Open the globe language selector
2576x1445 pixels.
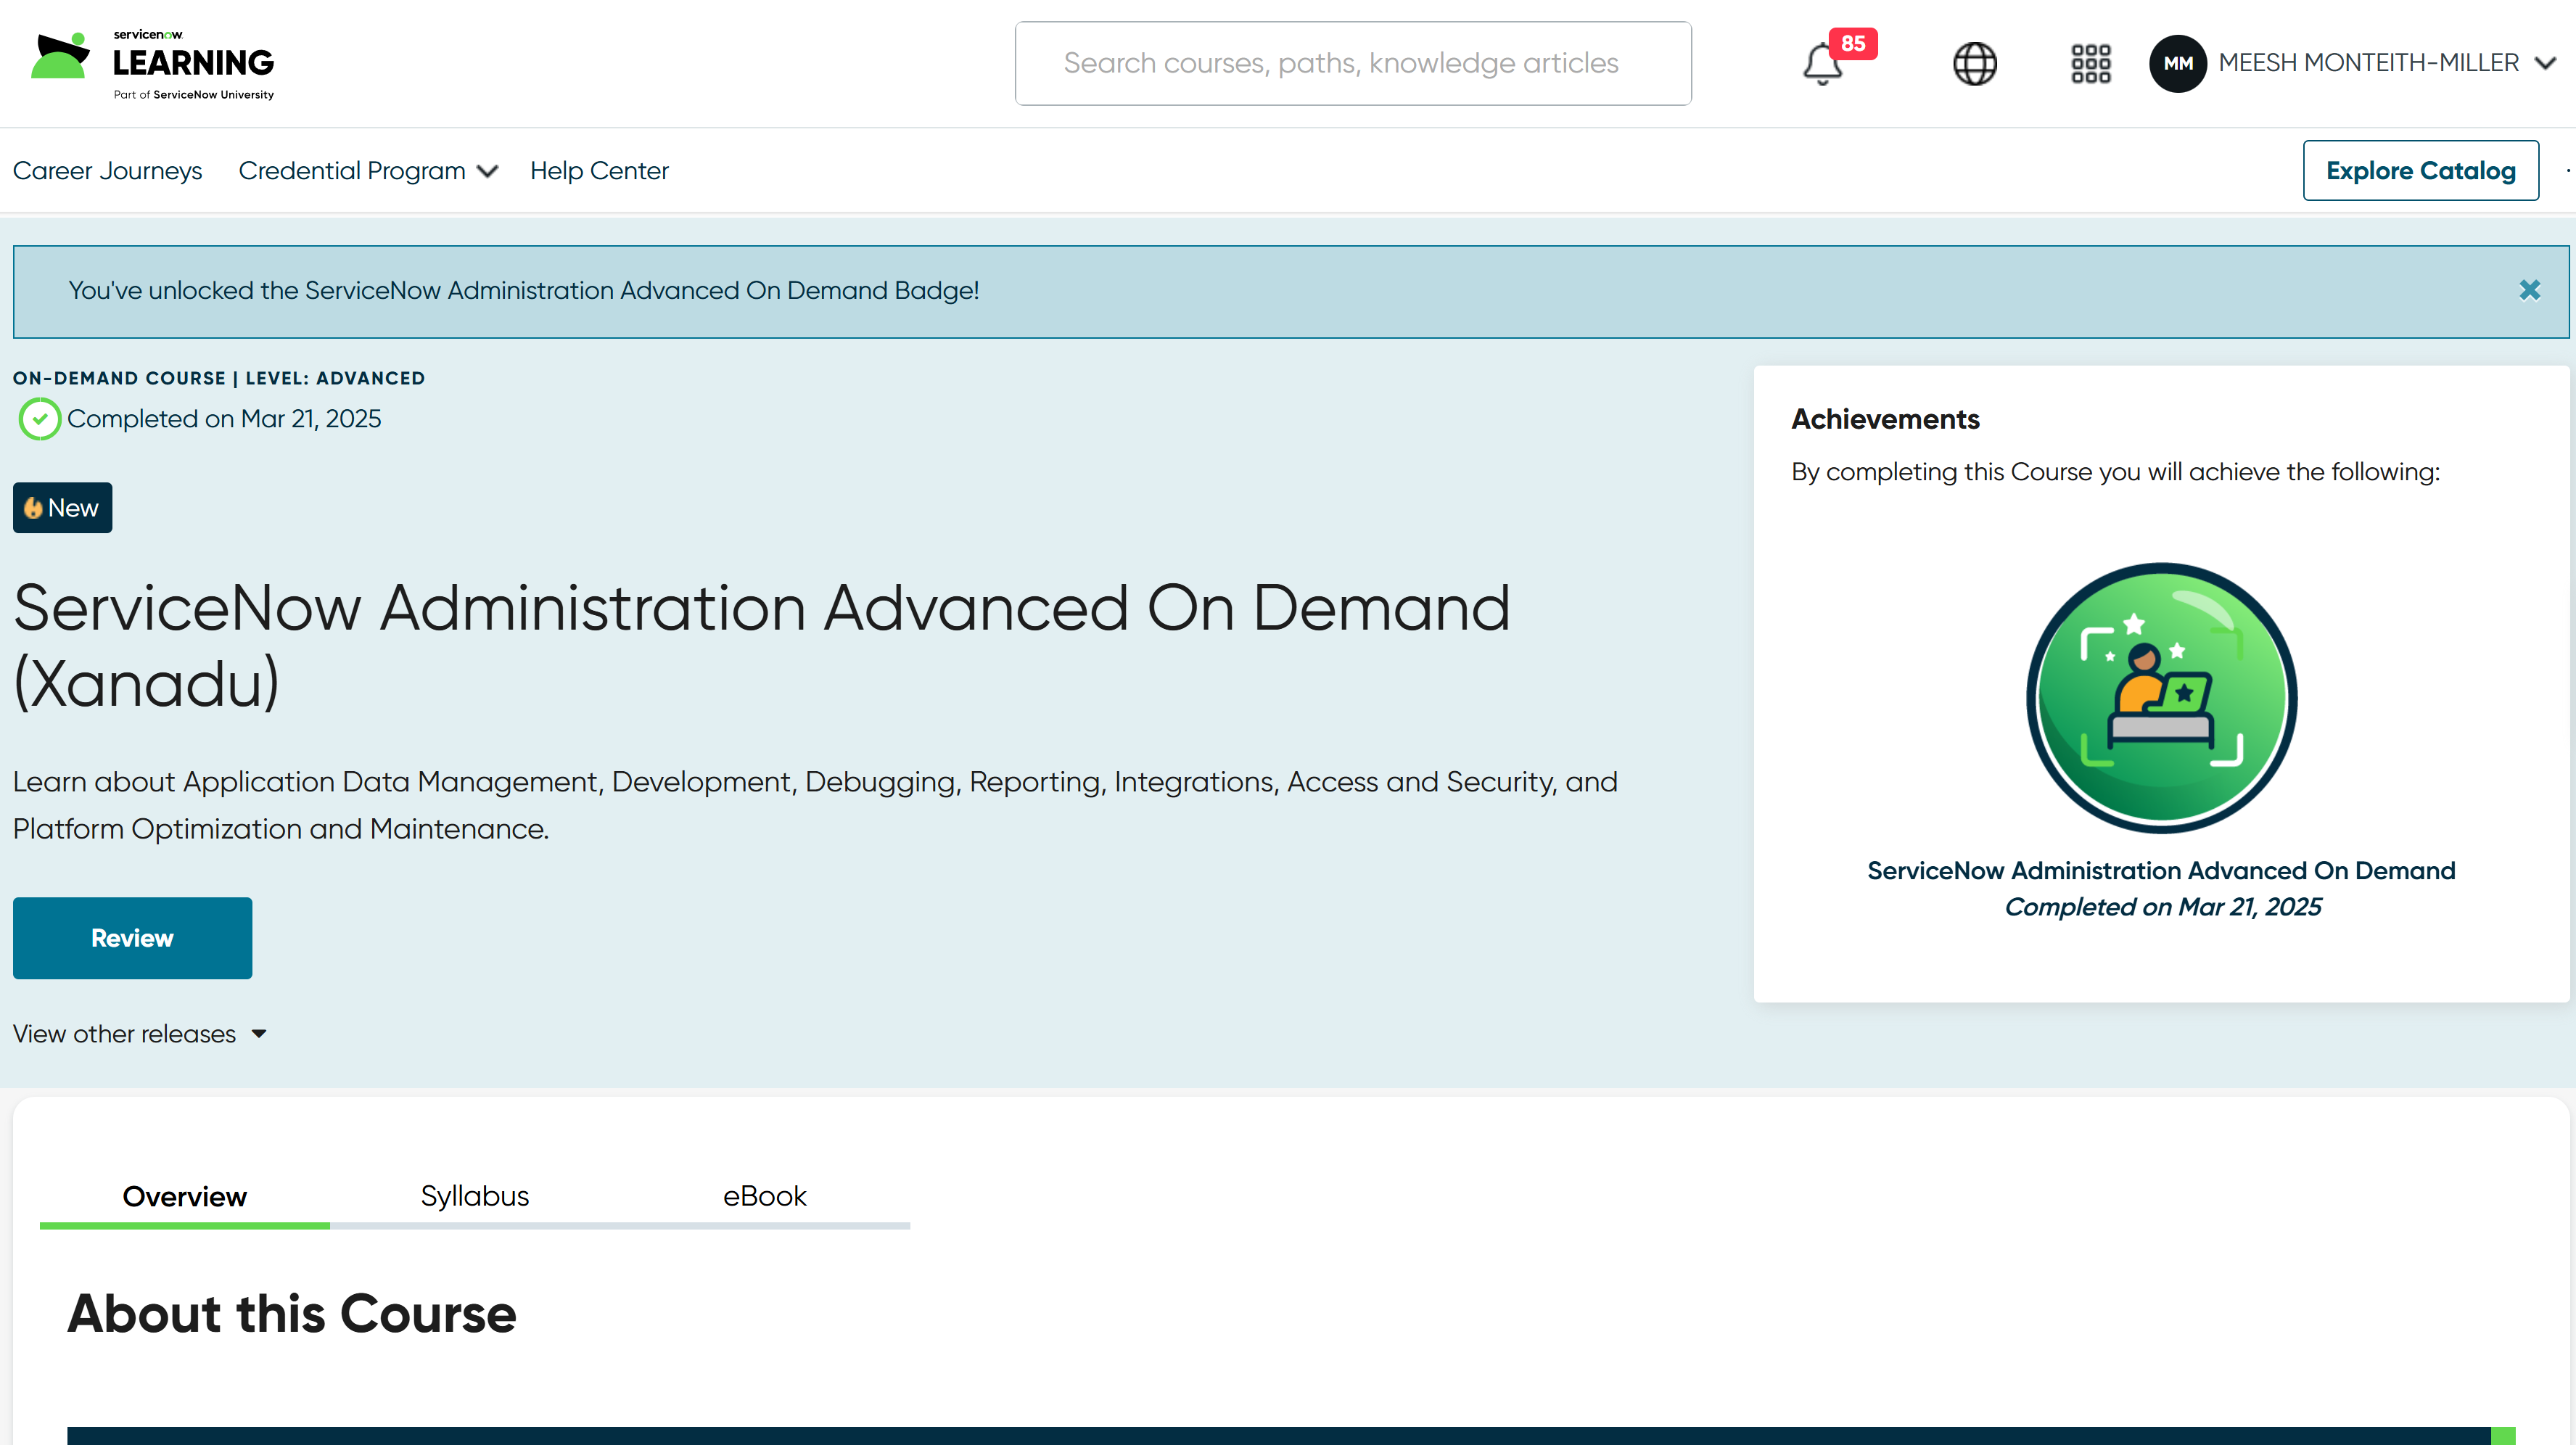1974,64
